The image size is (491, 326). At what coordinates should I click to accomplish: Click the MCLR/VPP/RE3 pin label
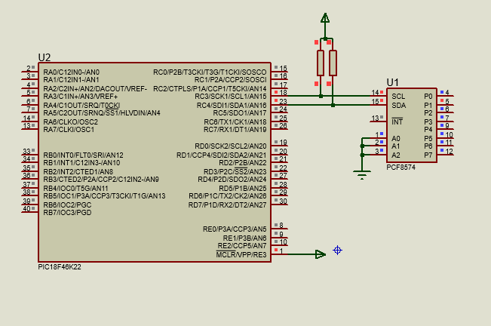(x=241, y=255)
